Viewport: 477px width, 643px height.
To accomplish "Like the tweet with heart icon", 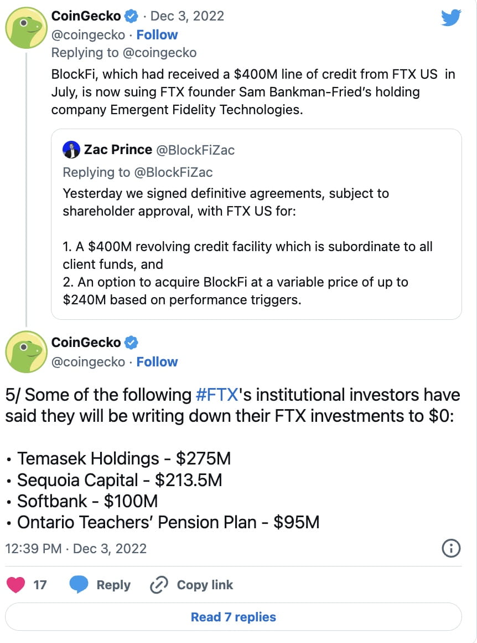I will pyautogui.click(x=16, y=584).
